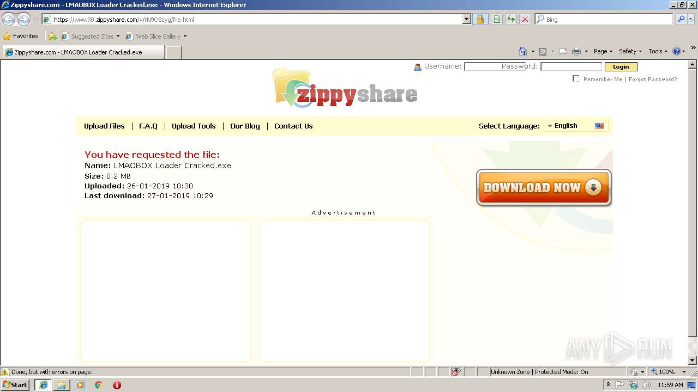This screenshot has height=392, width=698.
Task: Click the Login button
Action: pyautogui.click(x=621, y=67)
